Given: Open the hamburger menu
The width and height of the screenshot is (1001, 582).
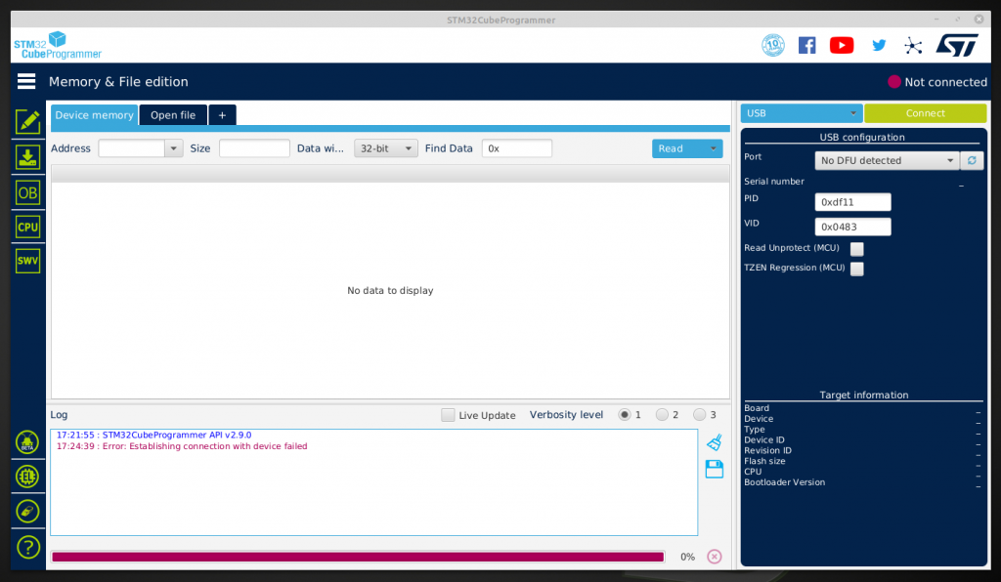Looking at the screenshot, I should coord(26,82).
